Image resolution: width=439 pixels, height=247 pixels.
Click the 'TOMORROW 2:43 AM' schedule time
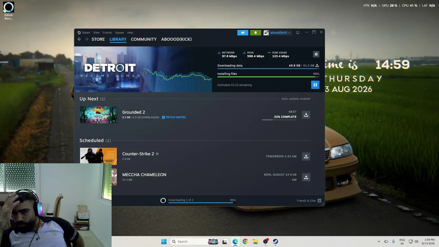tap(281, 156)
